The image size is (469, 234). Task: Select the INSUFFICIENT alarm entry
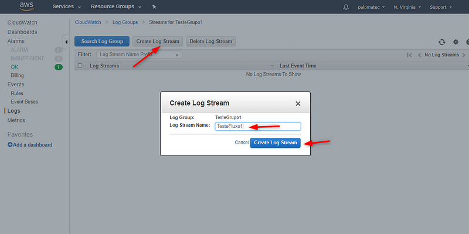point(27,58)
